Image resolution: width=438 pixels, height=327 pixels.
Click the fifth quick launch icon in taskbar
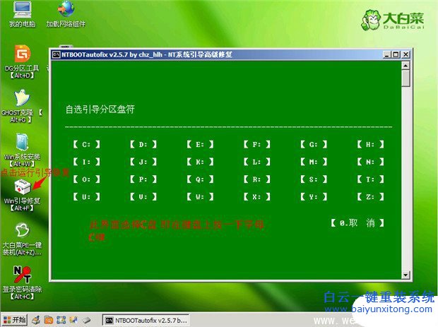[x=86, y=321]
